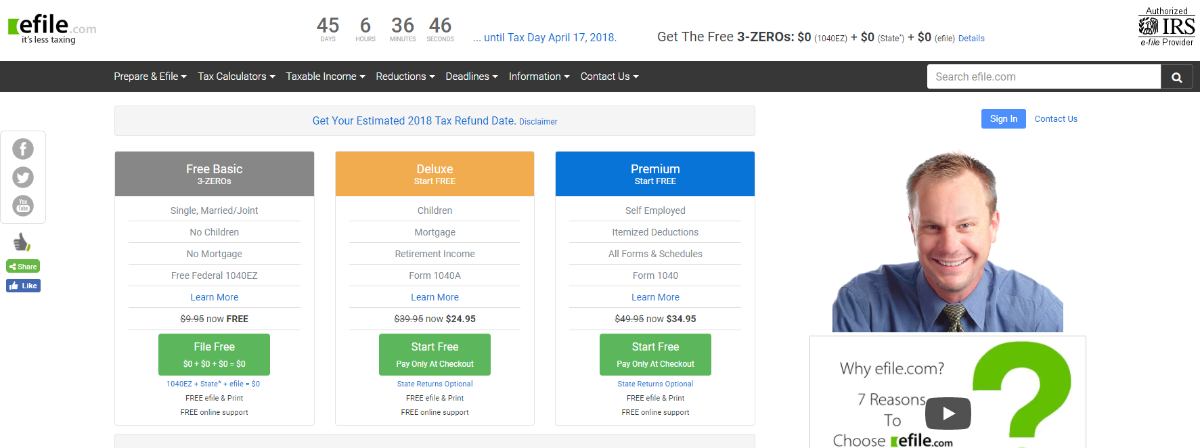The height and width of the screenshot is (448, 1200).
Task: Open the YouTube social icon
Action: tap(23, 206)
